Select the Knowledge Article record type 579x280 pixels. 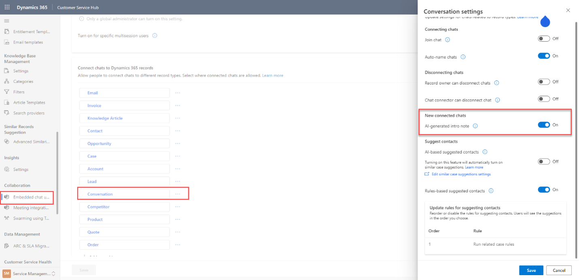click(124, 118)
